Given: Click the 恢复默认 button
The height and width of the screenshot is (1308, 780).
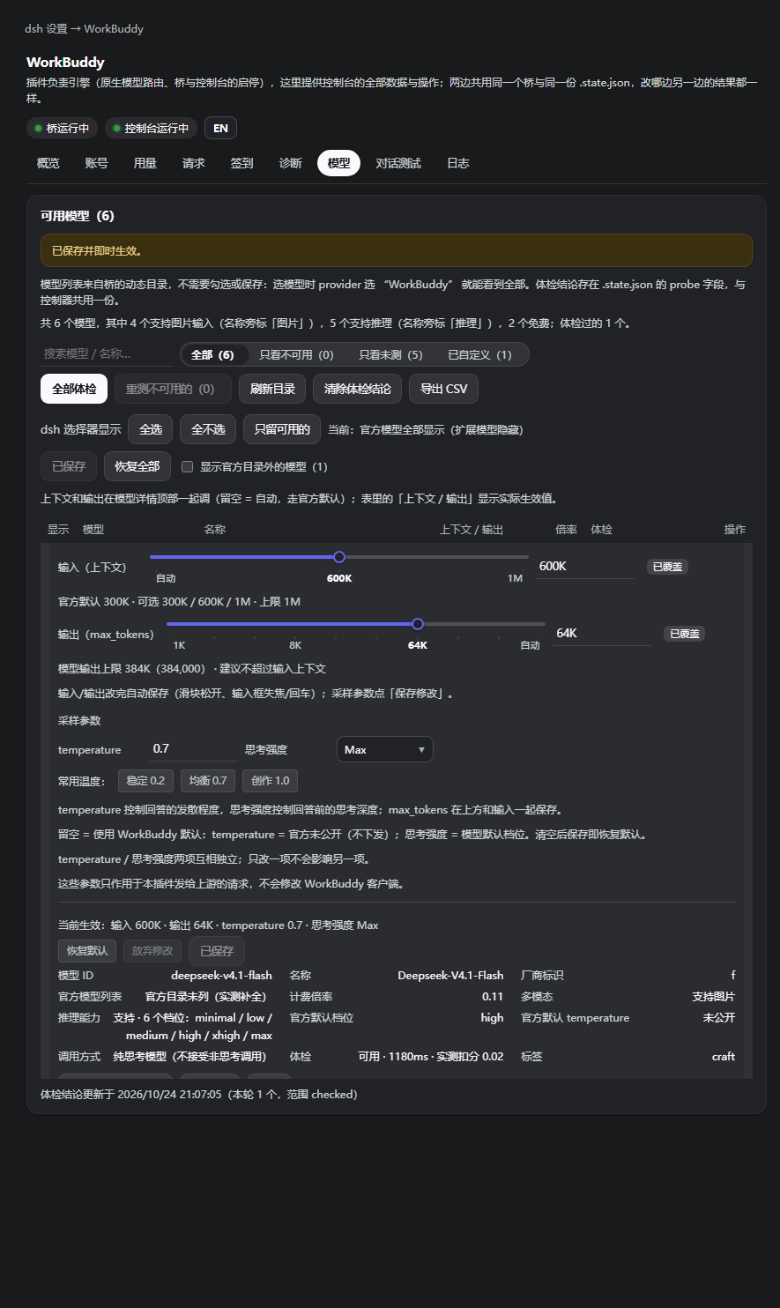Looking at the screenshot, I should (87, 951).
